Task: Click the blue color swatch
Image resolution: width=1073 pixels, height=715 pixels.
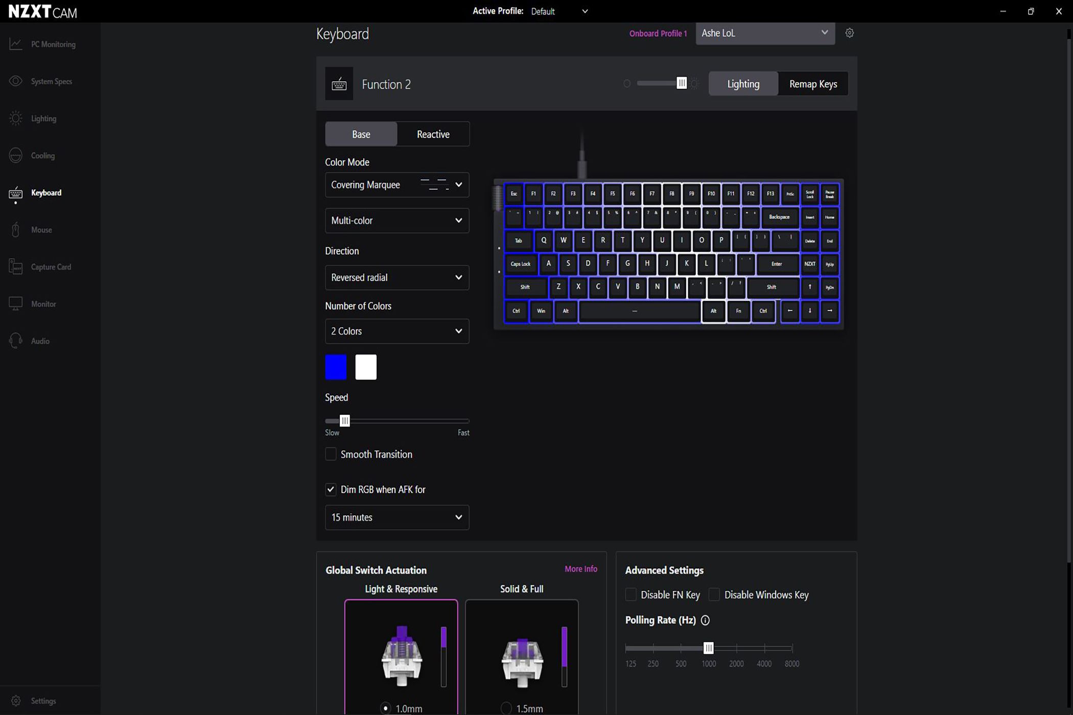Action: click(x=336, y=367)
